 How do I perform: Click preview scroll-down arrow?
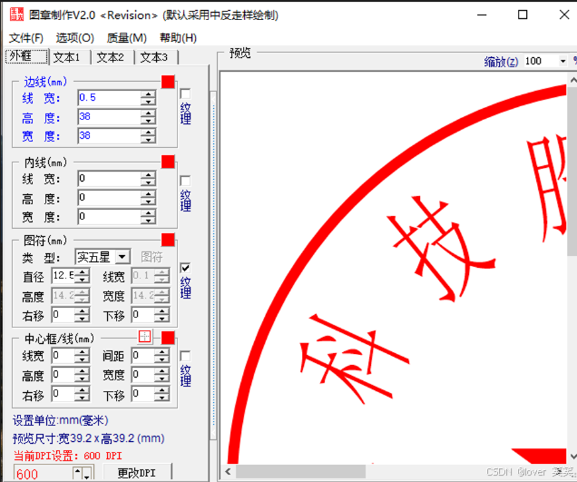[x=572, y=457]
